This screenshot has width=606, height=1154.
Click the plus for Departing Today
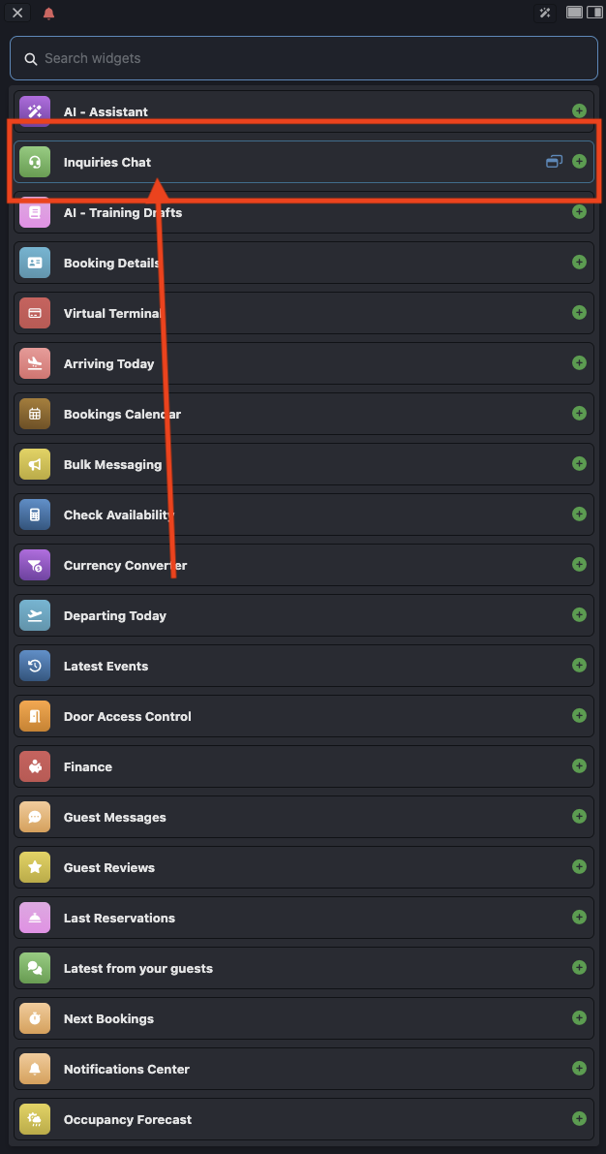(579, 614)
